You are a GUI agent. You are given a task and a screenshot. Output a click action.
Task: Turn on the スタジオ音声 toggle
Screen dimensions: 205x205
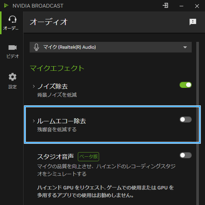point(186,155)
